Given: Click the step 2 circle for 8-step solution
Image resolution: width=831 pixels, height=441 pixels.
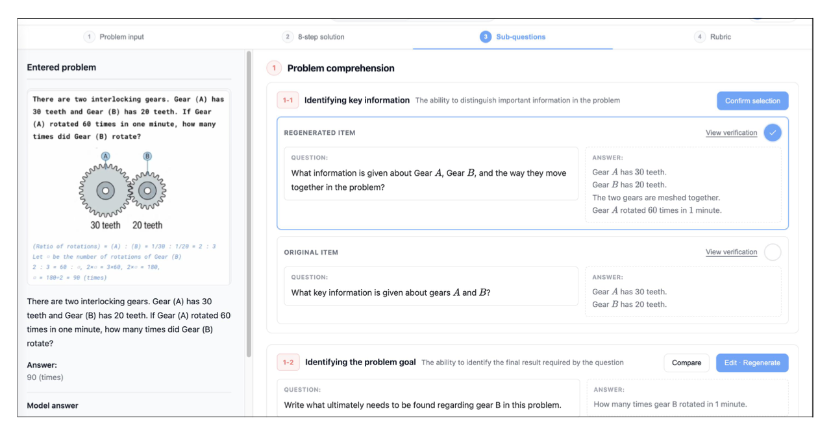Looking at the screenshot, I should point(288,37).
